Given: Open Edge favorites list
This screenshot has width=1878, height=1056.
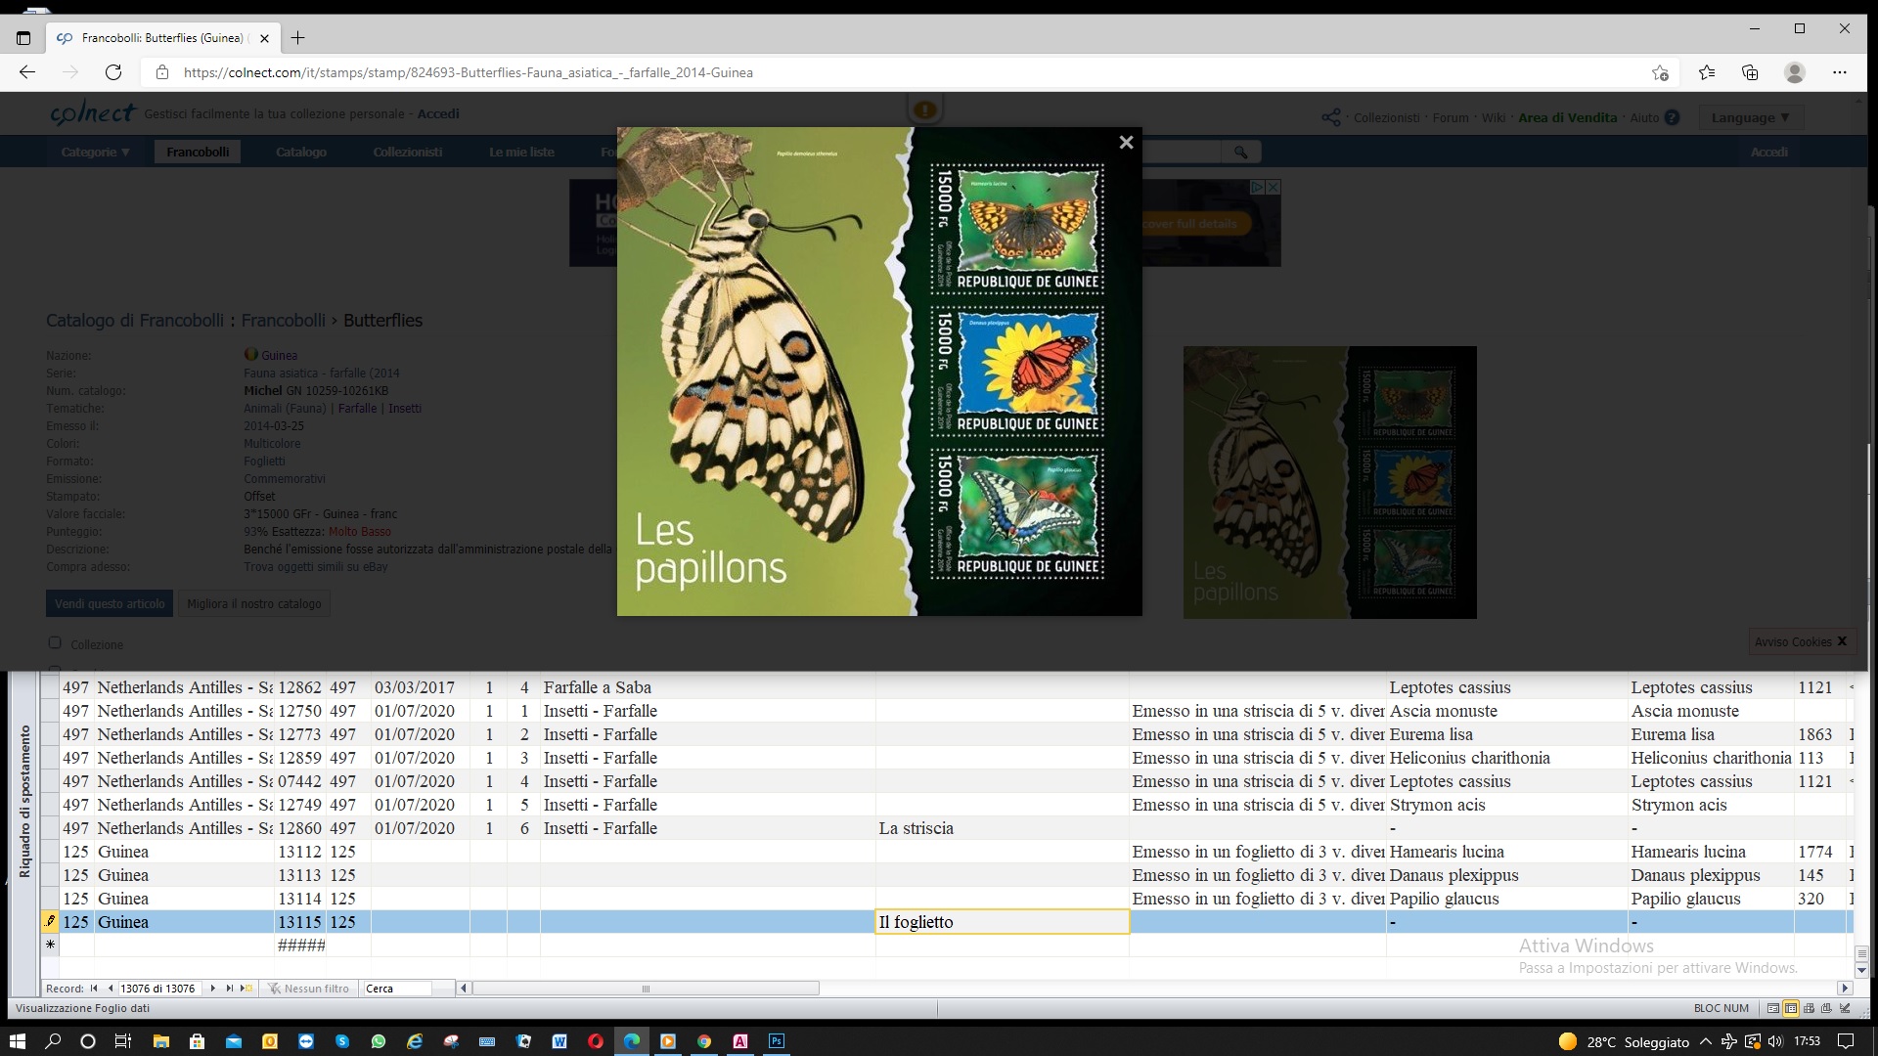Looking at the screenshot, I should [x=1707, y=72].
